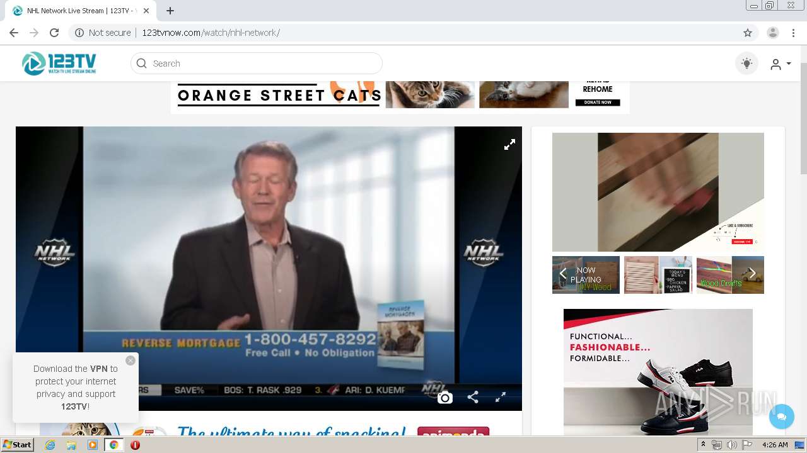The width and height of the screenshot is (807, 453).
Task: Bookmark this page with star icon
Action: tap(748, 33)
